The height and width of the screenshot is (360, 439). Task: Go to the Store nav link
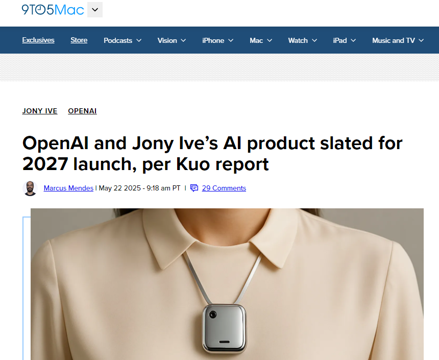pos(79,40)
